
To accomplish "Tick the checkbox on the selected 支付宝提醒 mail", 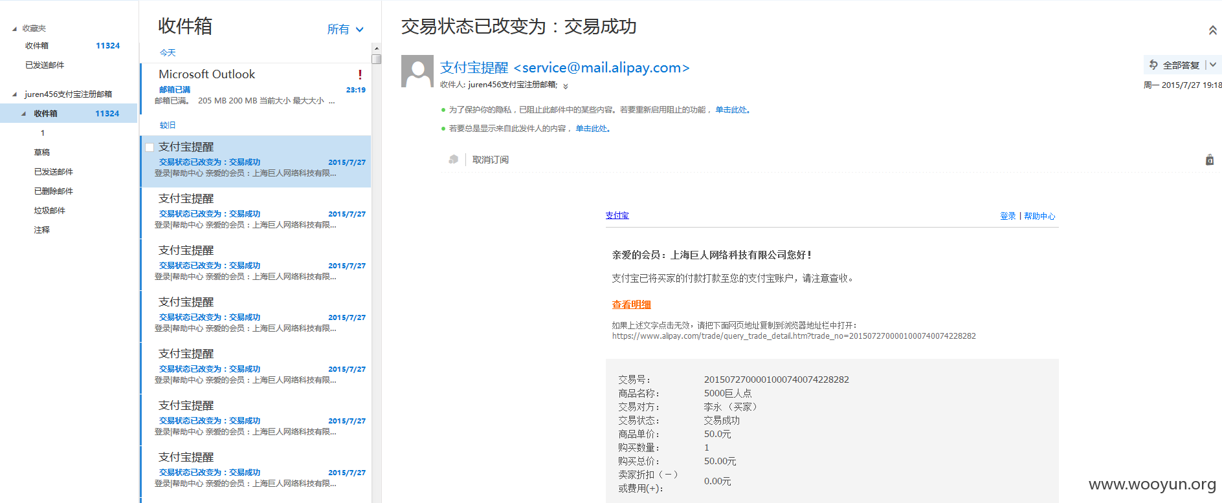I will [150, 147].
